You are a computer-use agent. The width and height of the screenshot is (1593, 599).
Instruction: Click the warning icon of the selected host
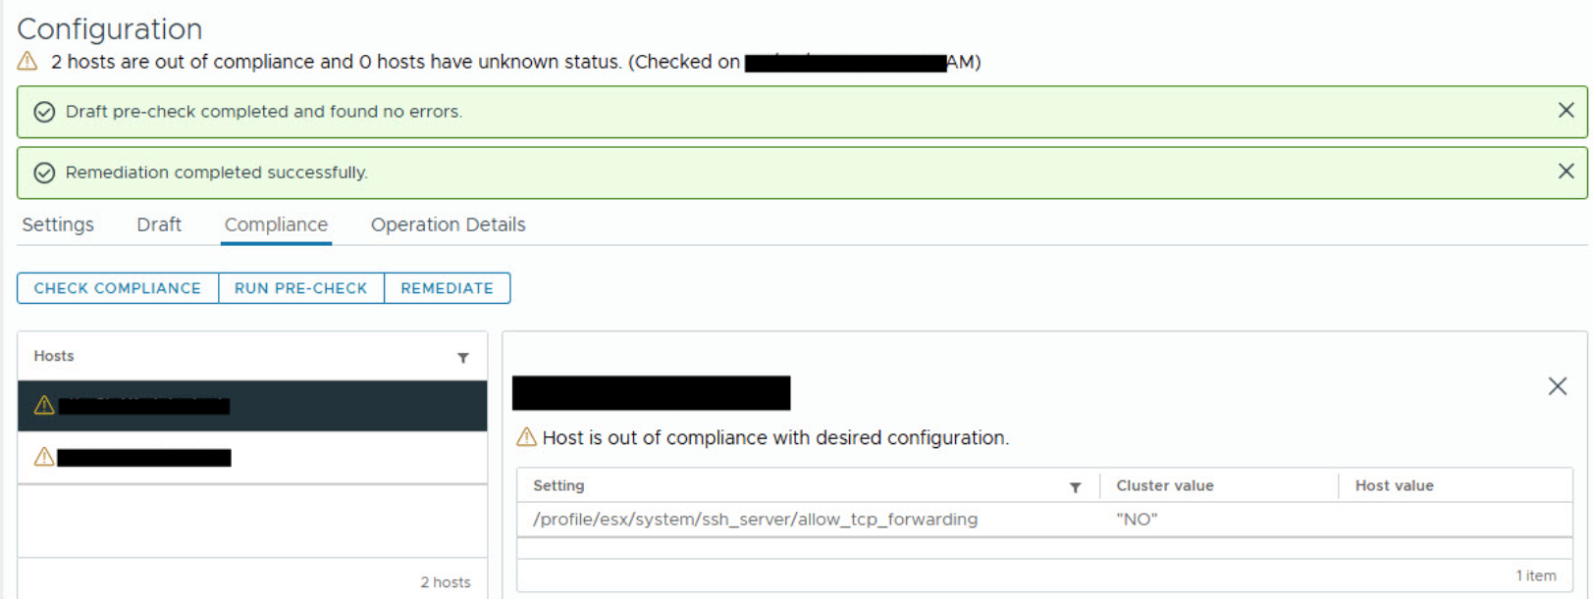point(44,405)
